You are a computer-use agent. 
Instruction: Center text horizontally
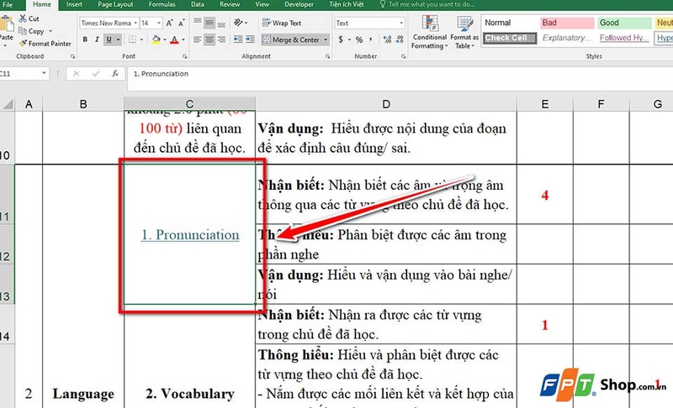click(x=209, y=39)
